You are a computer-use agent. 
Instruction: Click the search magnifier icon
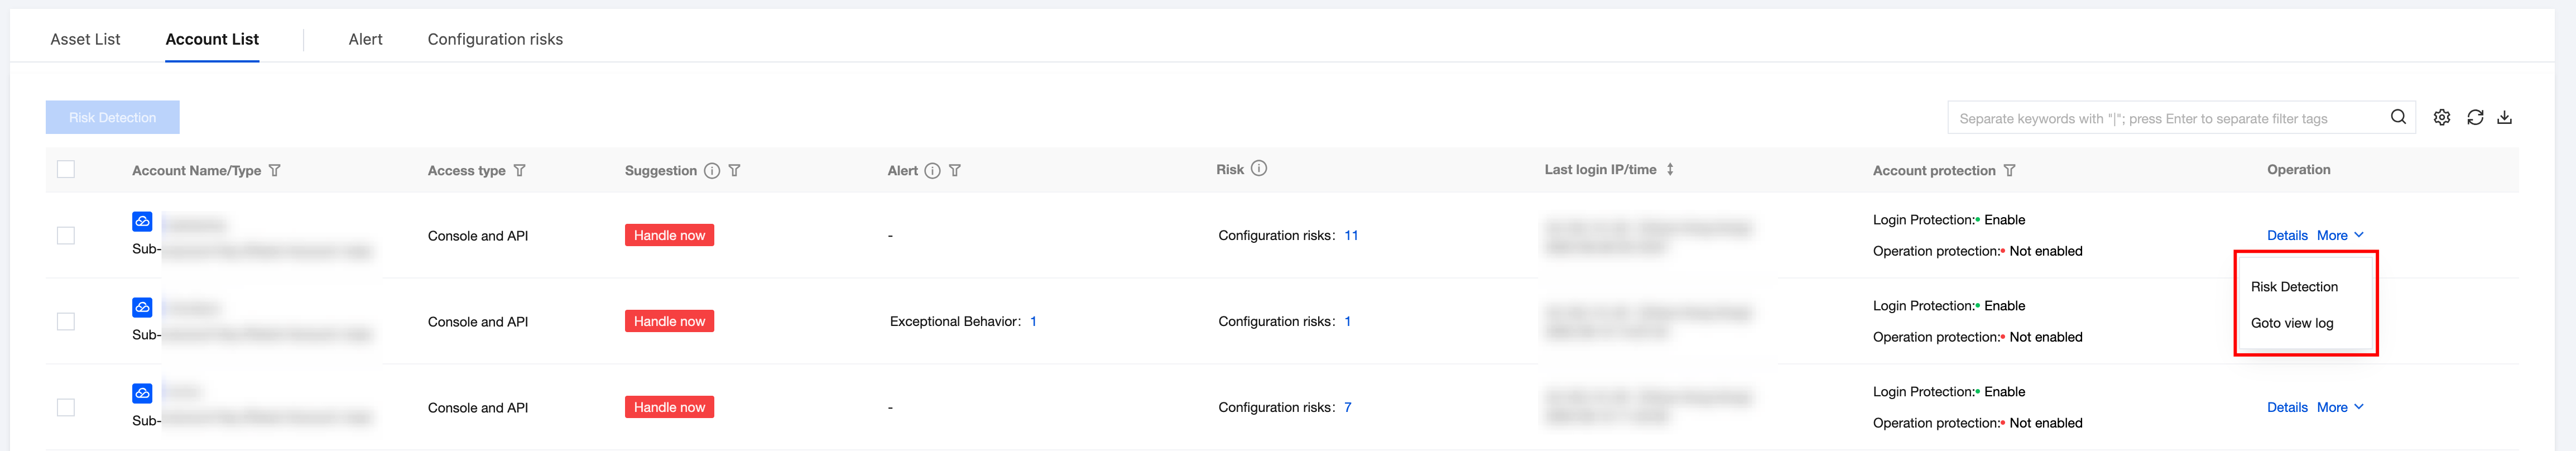(2398, 117)
